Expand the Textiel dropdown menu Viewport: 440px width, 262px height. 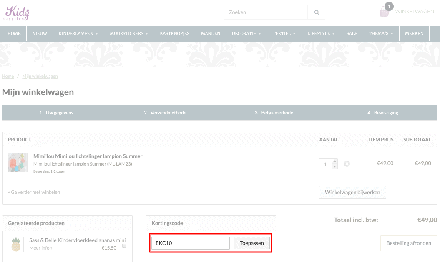(x=284, y=33)
